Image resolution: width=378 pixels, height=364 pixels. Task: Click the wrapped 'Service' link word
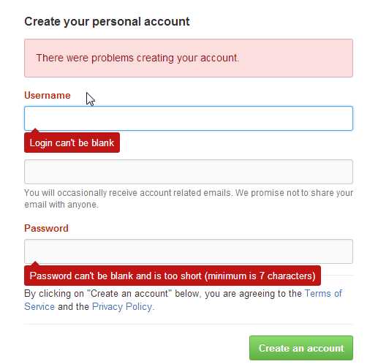39,306
